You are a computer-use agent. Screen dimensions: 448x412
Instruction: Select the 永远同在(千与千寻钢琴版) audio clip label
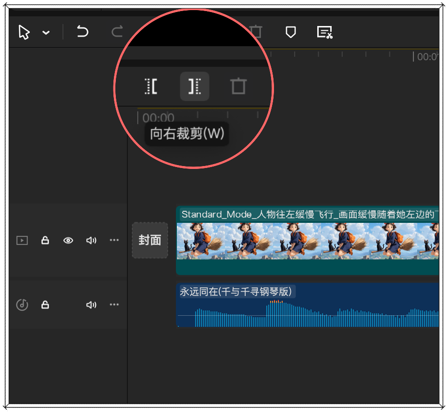236,292
